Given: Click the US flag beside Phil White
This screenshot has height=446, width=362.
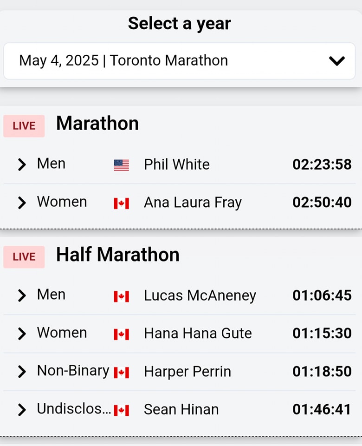Looking at the screenshot, I should click(122, 165).
